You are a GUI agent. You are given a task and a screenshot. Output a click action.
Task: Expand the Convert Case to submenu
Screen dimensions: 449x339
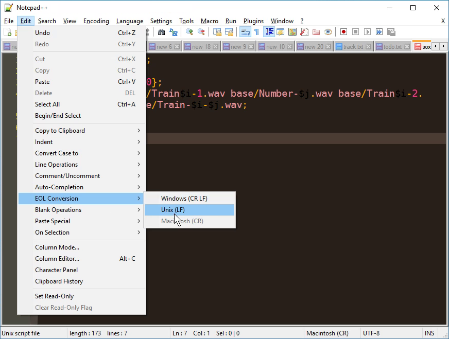pyautogui.click(x=82, y=153)
